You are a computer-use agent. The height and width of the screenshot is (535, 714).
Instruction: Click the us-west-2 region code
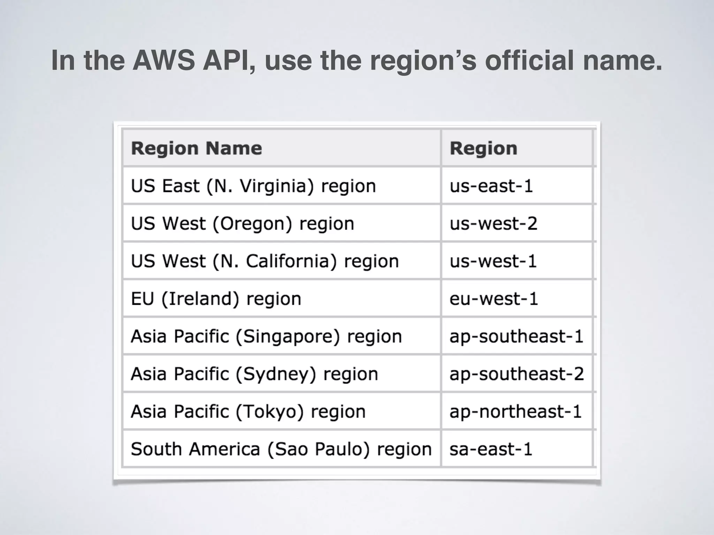tap(493, 223)
